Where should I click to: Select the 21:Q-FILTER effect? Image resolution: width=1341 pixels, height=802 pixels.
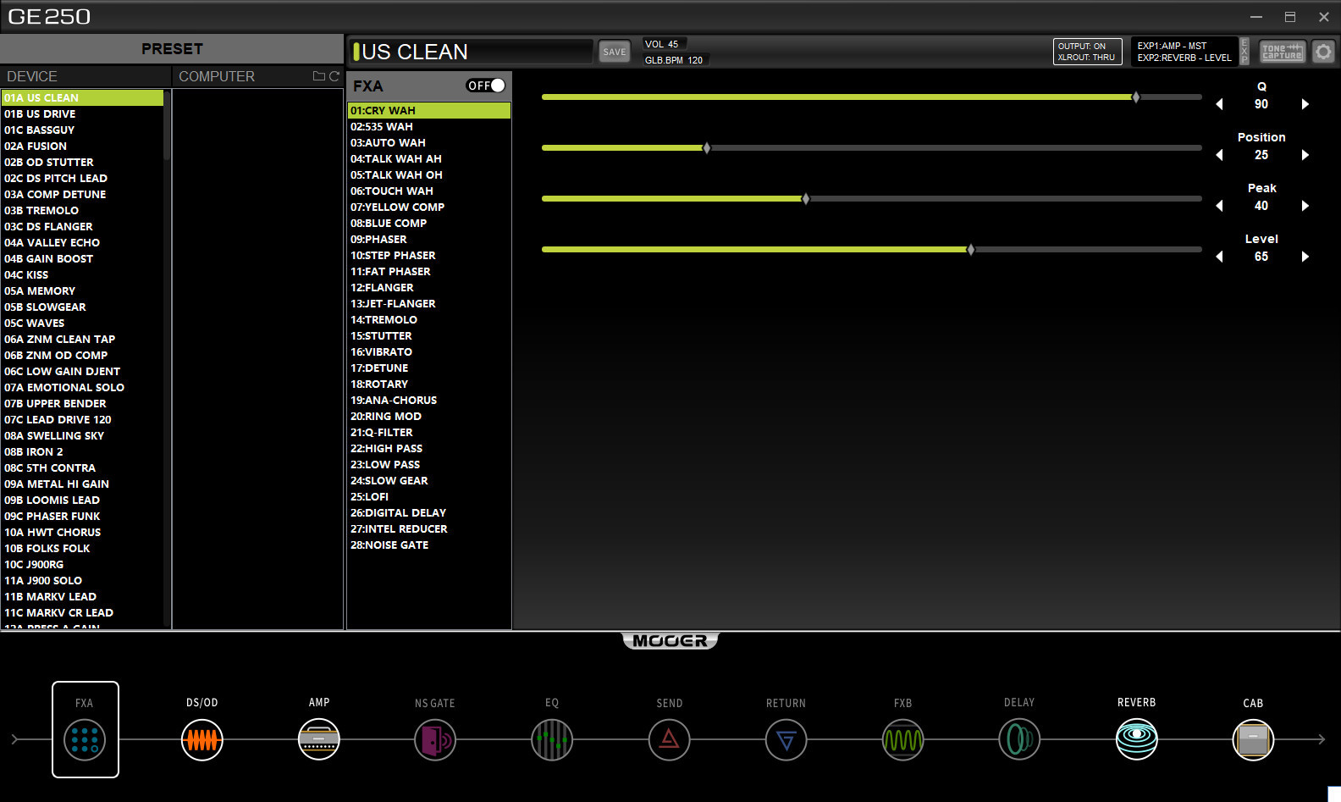click(x=429, y=433)
